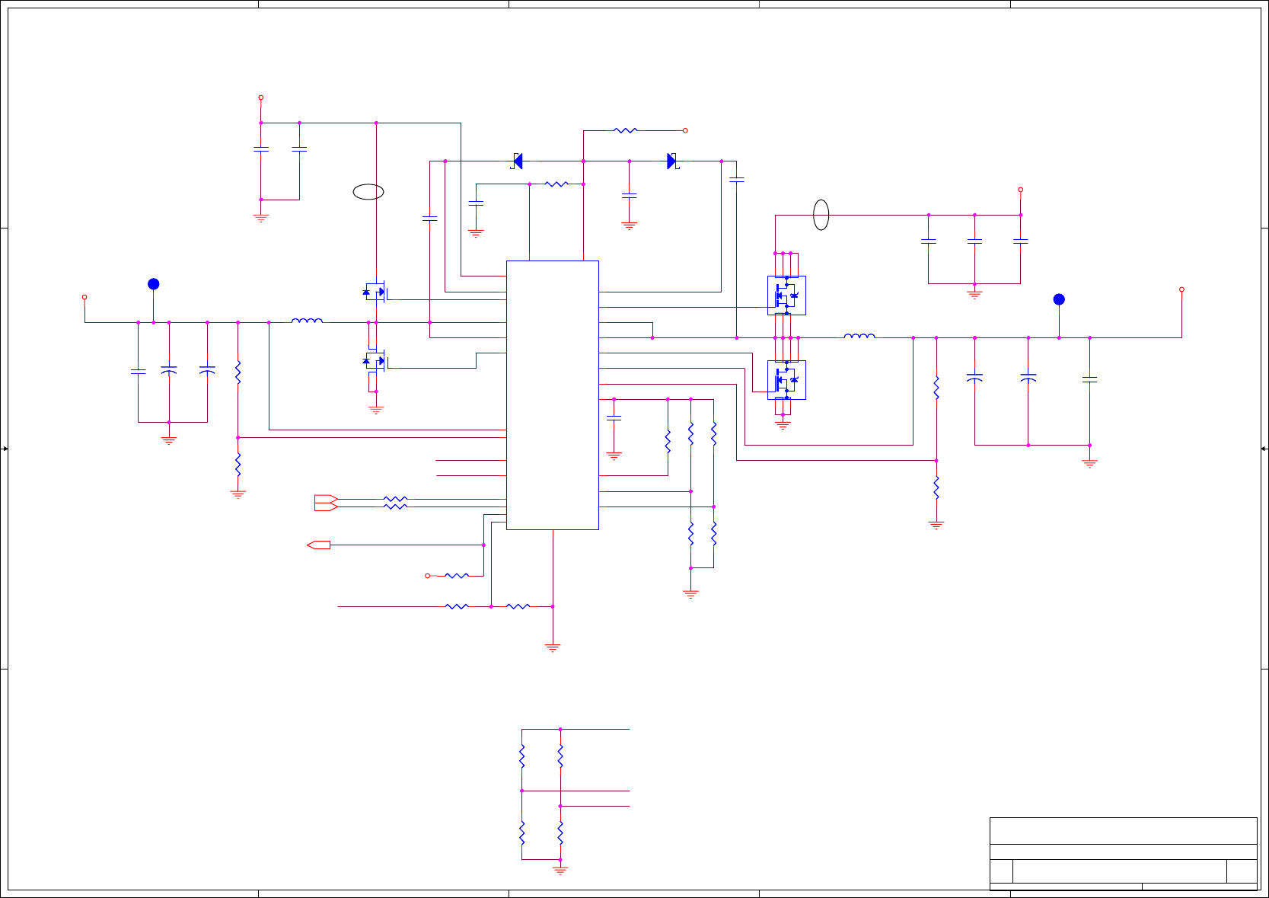
Task: Click the blue test point near the input terminal
Action: click(153, 284)
